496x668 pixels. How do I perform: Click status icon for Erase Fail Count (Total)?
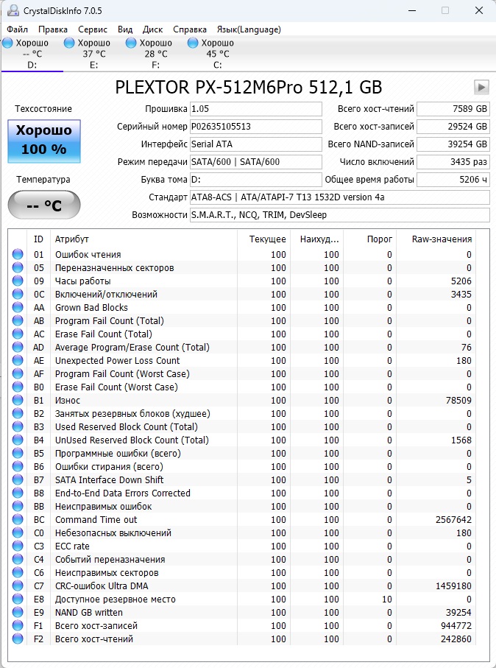tap(18, 334)
